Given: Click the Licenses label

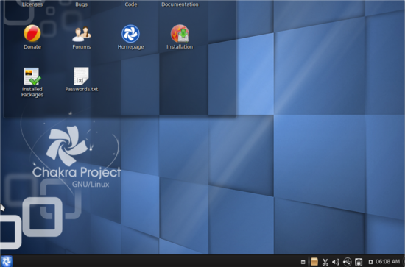Looking at the screenshot, I should [32, 4].
